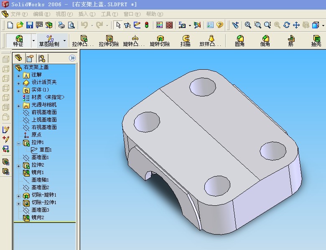Select 前视基准面 plane in the tree
This screenshot has width=326, height=250.
click(40, 113)
